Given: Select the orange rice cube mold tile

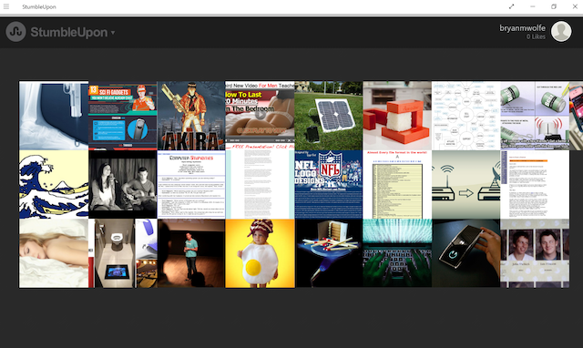Looking at the screenshot, I should 397,116.
